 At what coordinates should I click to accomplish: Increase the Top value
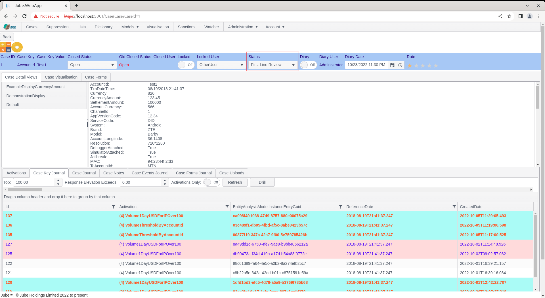tap(58, 180)
